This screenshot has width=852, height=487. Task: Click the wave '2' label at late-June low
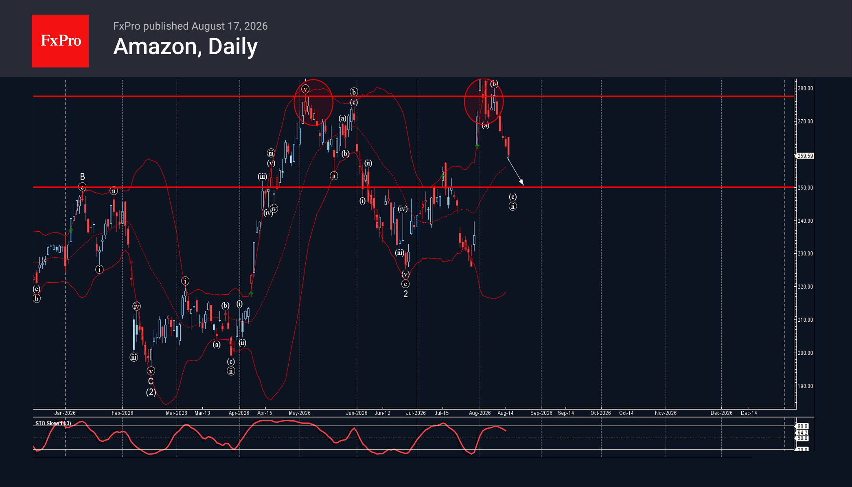(405, 294)
